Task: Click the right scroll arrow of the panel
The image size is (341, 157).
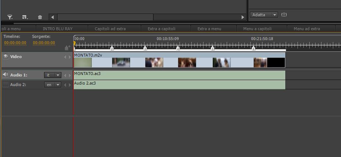Action: [x=243, y=17]
